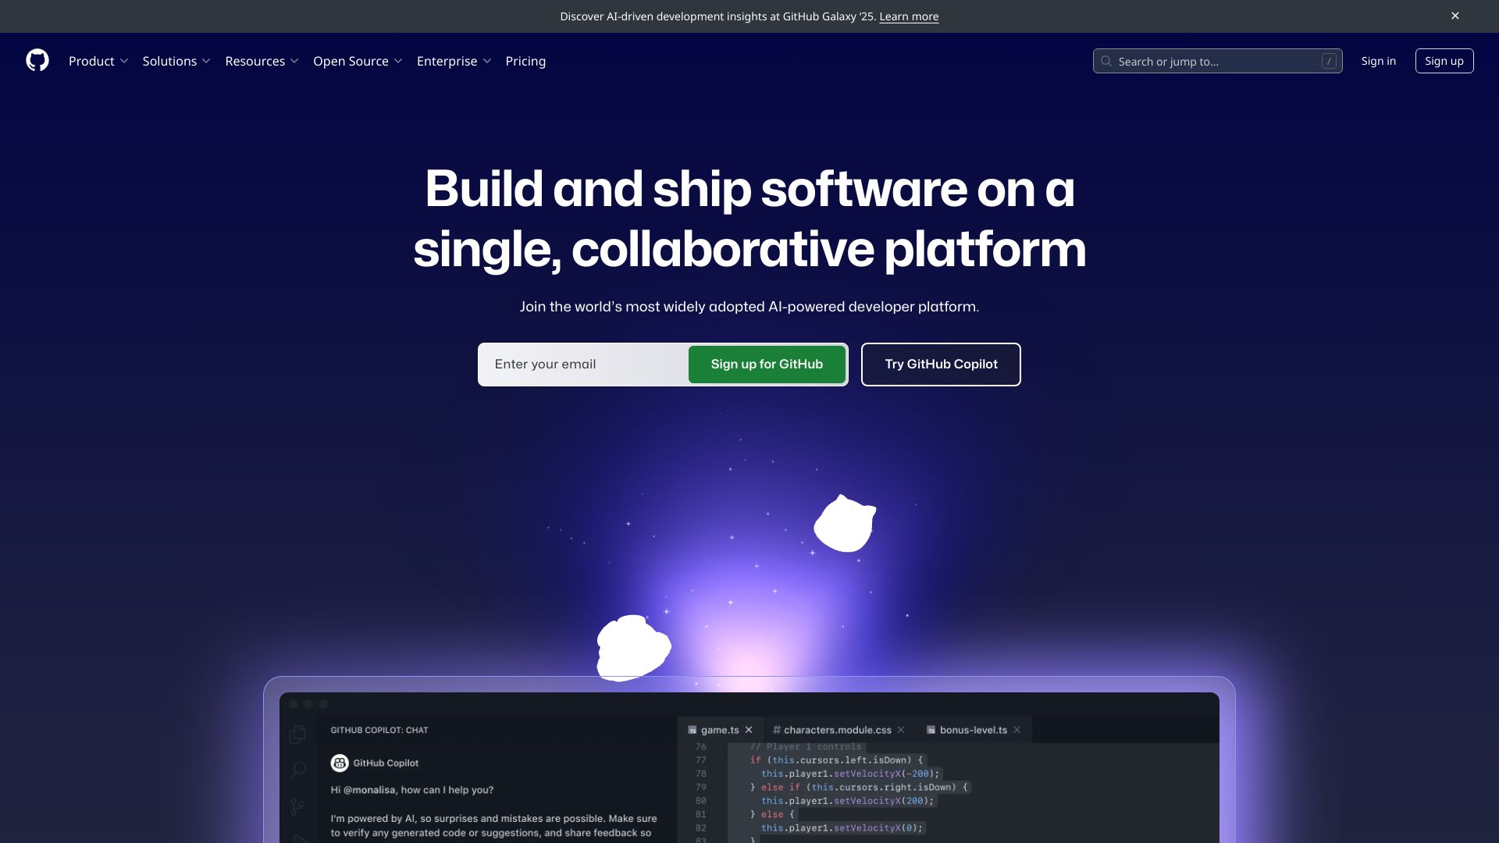Click line number 80 in the editor gutter
The width and height of the screenshot is (1499, 843).
pyautogui.click(x=700, y=801)
